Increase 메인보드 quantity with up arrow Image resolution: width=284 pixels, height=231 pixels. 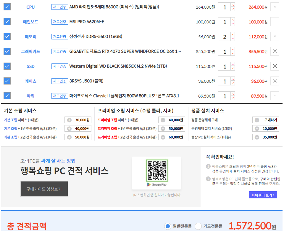[x=233, y=20]
